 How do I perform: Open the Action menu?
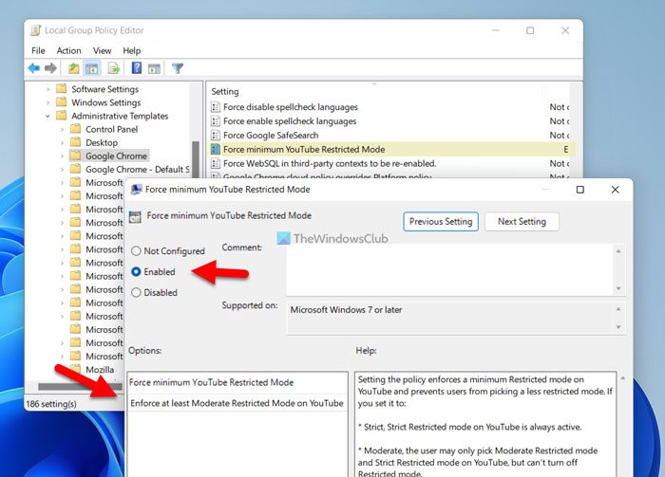(x=68, y=51)
